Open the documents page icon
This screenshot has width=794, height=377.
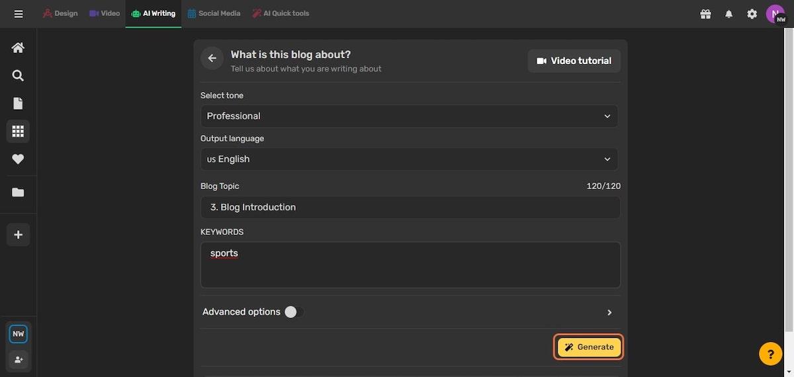point(18,103)
